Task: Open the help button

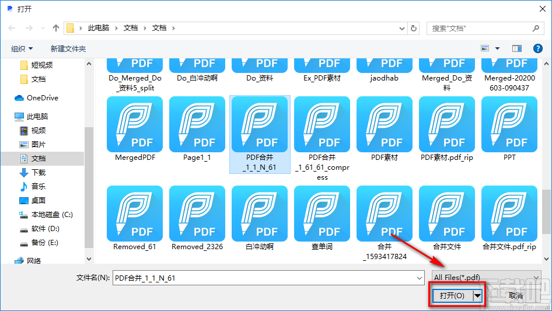Action: click(537, 48)
